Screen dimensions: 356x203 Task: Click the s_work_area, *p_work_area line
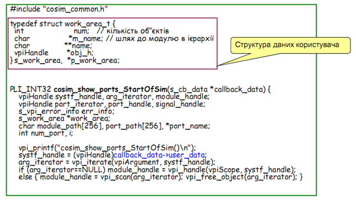tap(65, 60)
